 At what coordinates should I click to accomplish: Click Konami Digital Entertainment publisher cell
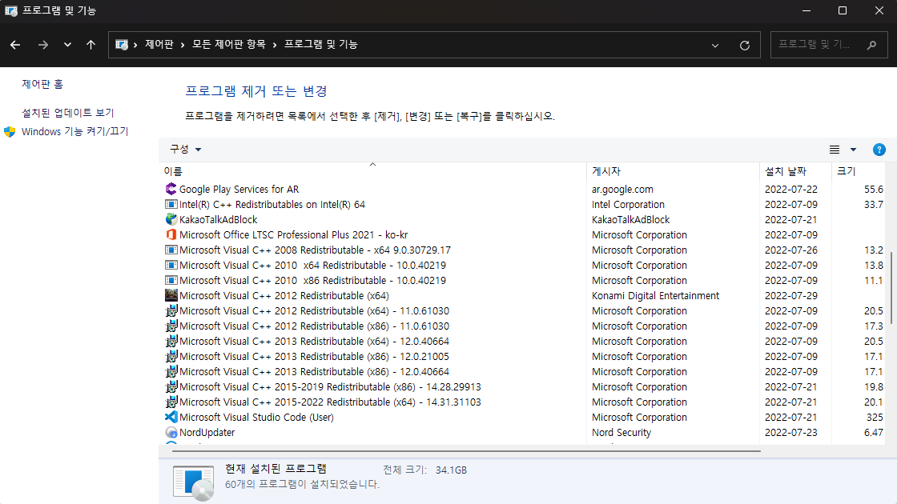(x=656, y=295)
